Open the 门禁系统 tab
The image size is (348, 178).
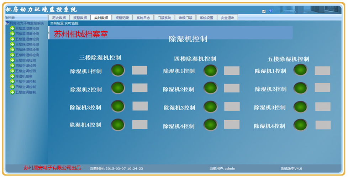[x=164, y=18]
